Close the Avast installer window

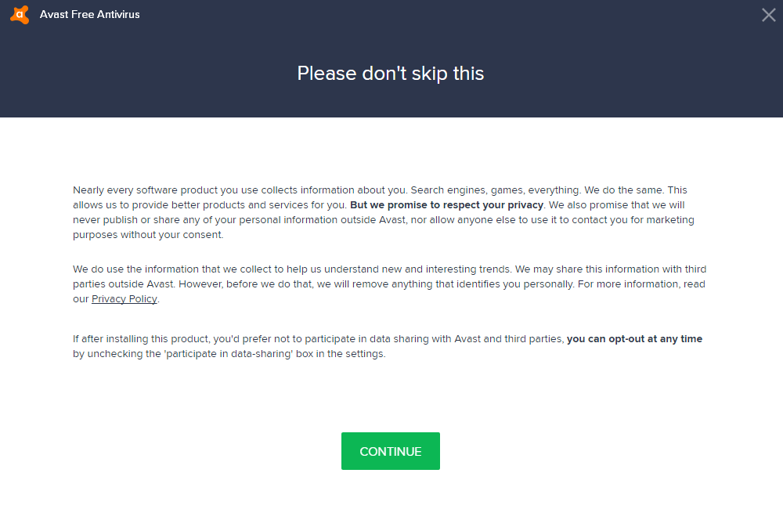(768, 15)
